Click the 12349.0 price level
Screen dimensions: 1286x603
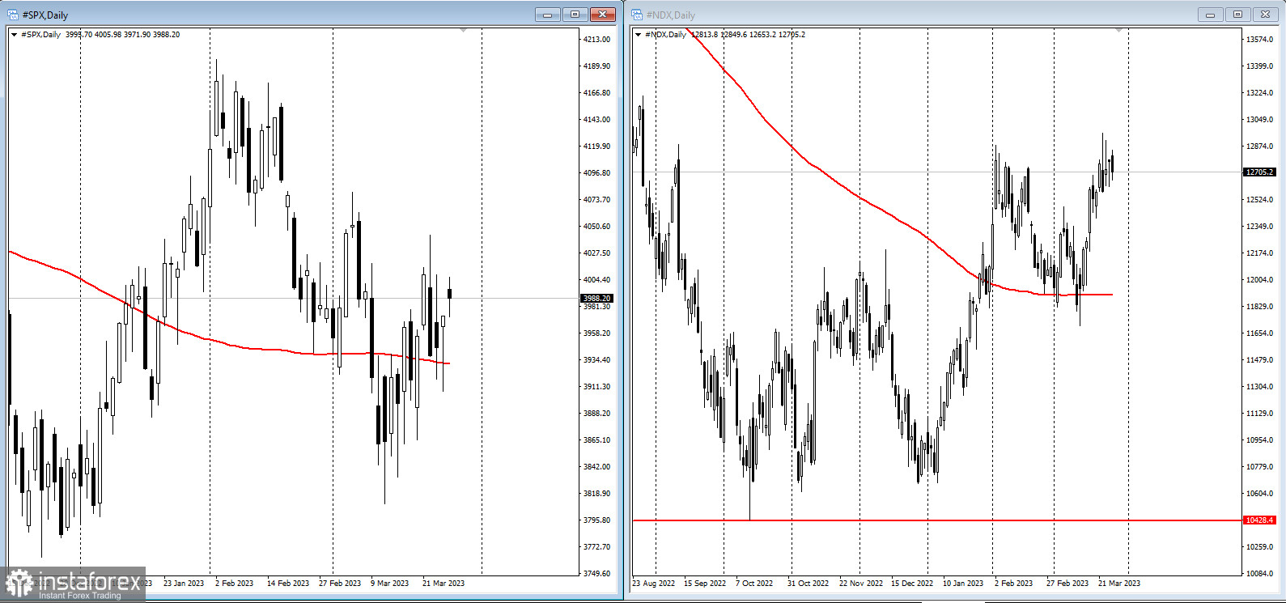[1260, 227]
